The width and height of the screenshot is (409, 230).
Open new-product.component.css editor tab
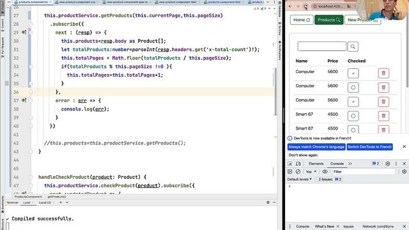tap(77, 2)
